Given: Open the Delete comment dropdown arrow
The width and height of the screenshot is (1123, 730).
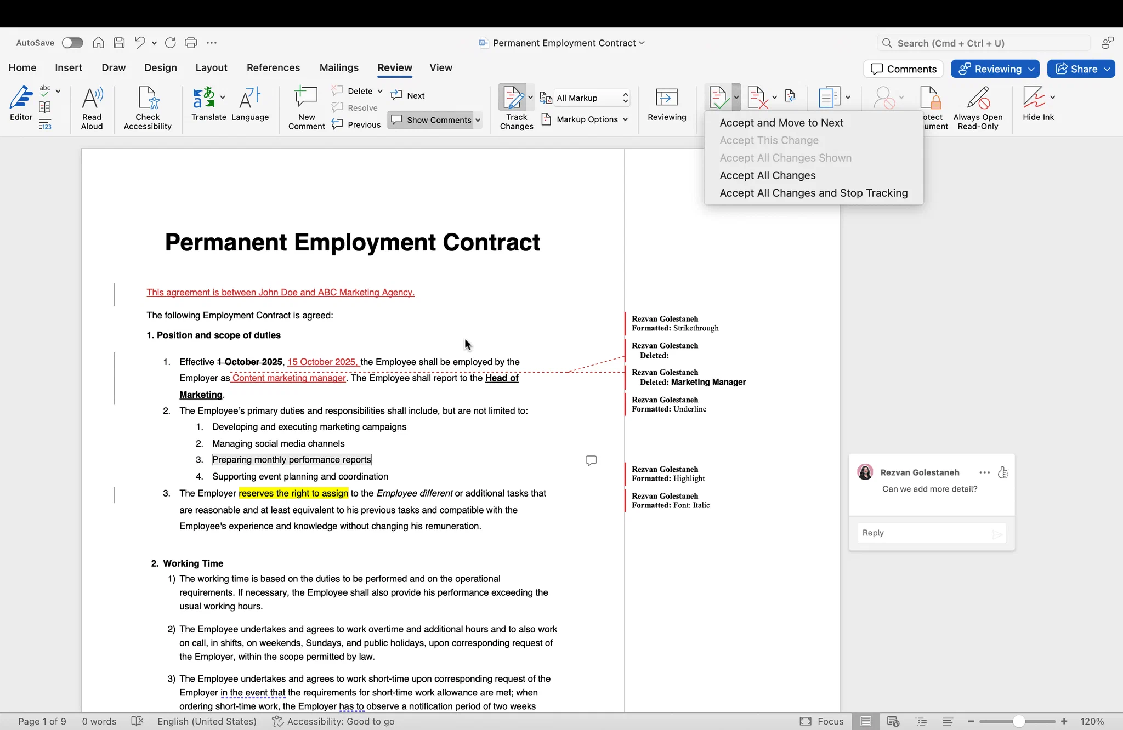Looking at the screenshot, I should (379, 91).
